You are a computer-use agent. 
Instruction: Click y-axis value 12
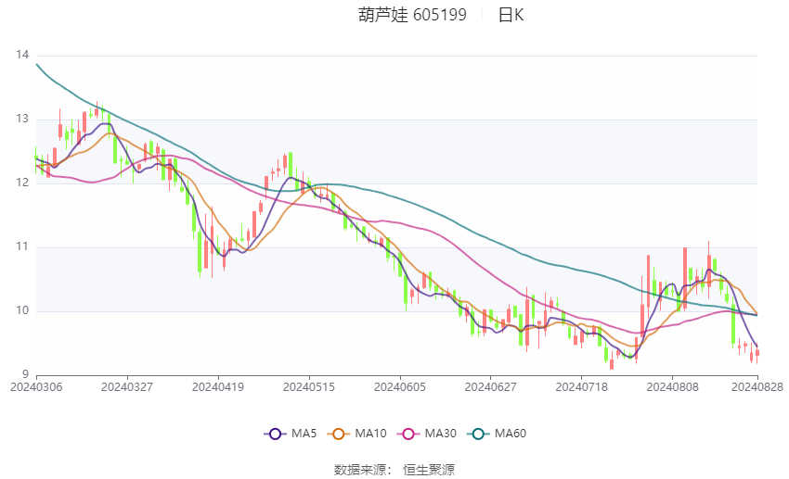pyautogui.click(x=22, y=183)
